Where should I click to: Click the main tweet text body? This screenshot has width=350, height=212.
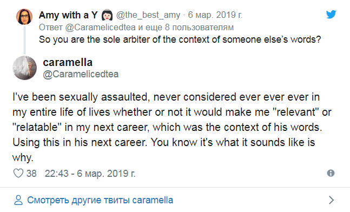(172, 127)
